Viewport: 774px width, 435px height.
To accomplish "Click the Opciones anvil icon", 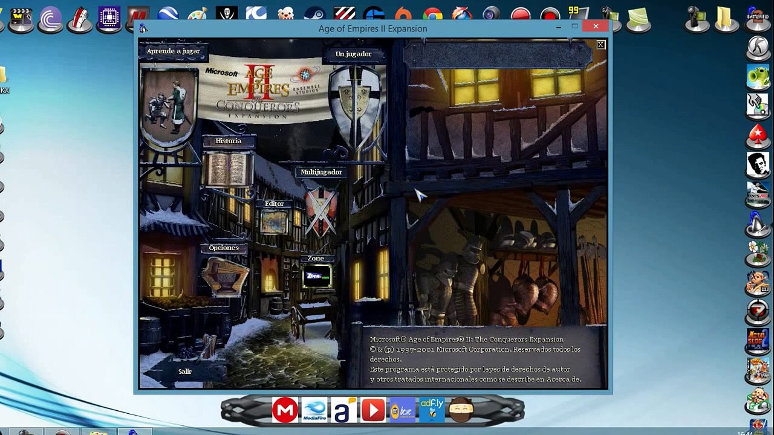I will click(x=225, y=275).
